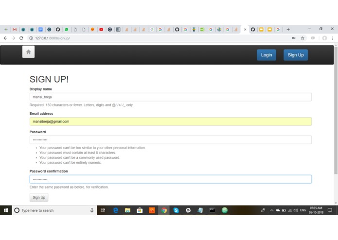Click 'Enter the same password as before' hint
Screen dimensions: 338x240
(x=69, y=187)
